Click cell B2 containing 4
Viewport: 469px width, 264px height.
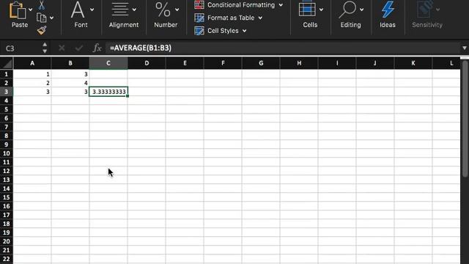point(70,83)
